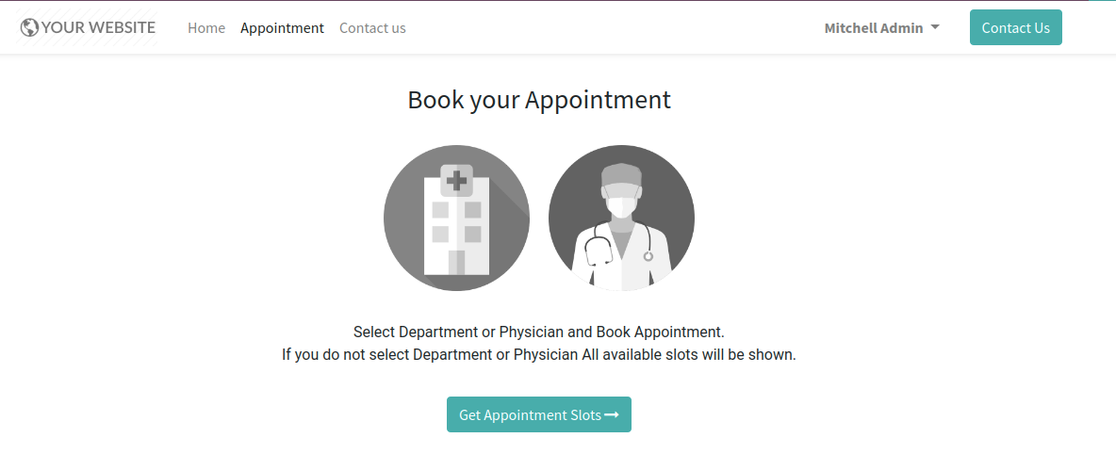
Task: Select the hospital building Department icon
Action: tap(456, 218)
